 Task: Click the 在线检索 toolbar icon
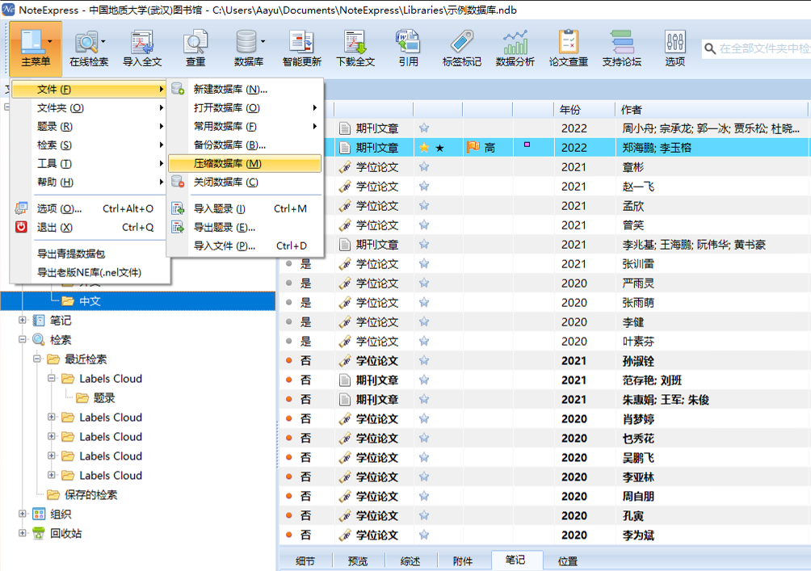(x=87, y=47)
